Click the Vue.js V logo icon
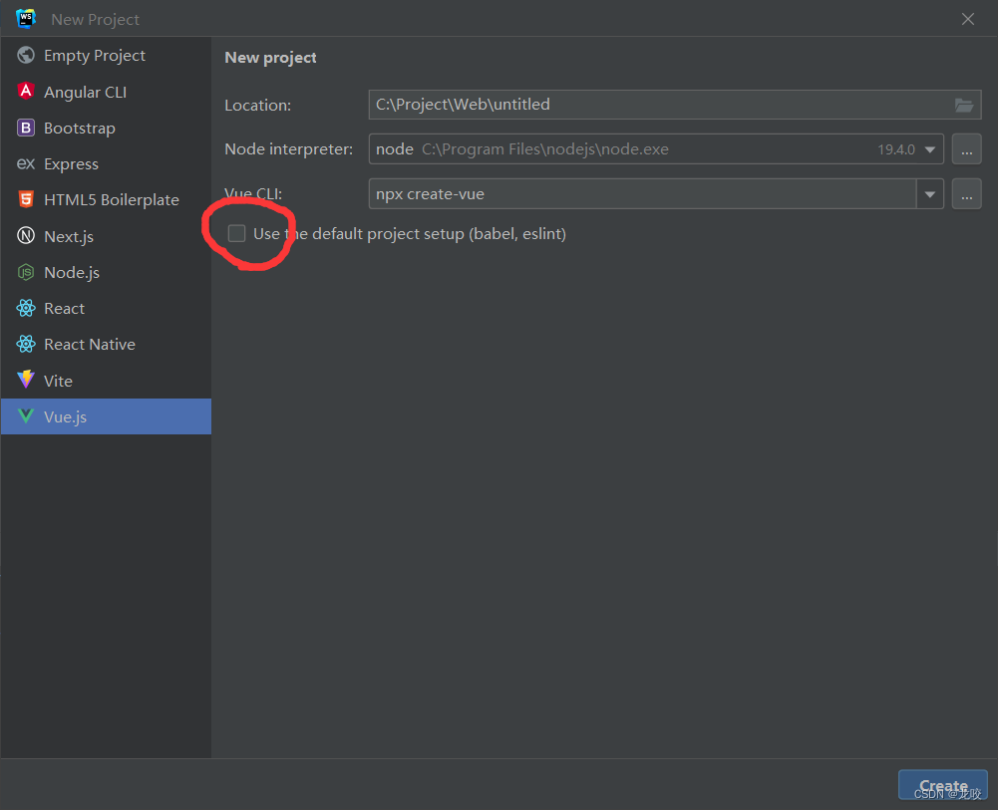 pyautogui.click(x=26, y=416)
